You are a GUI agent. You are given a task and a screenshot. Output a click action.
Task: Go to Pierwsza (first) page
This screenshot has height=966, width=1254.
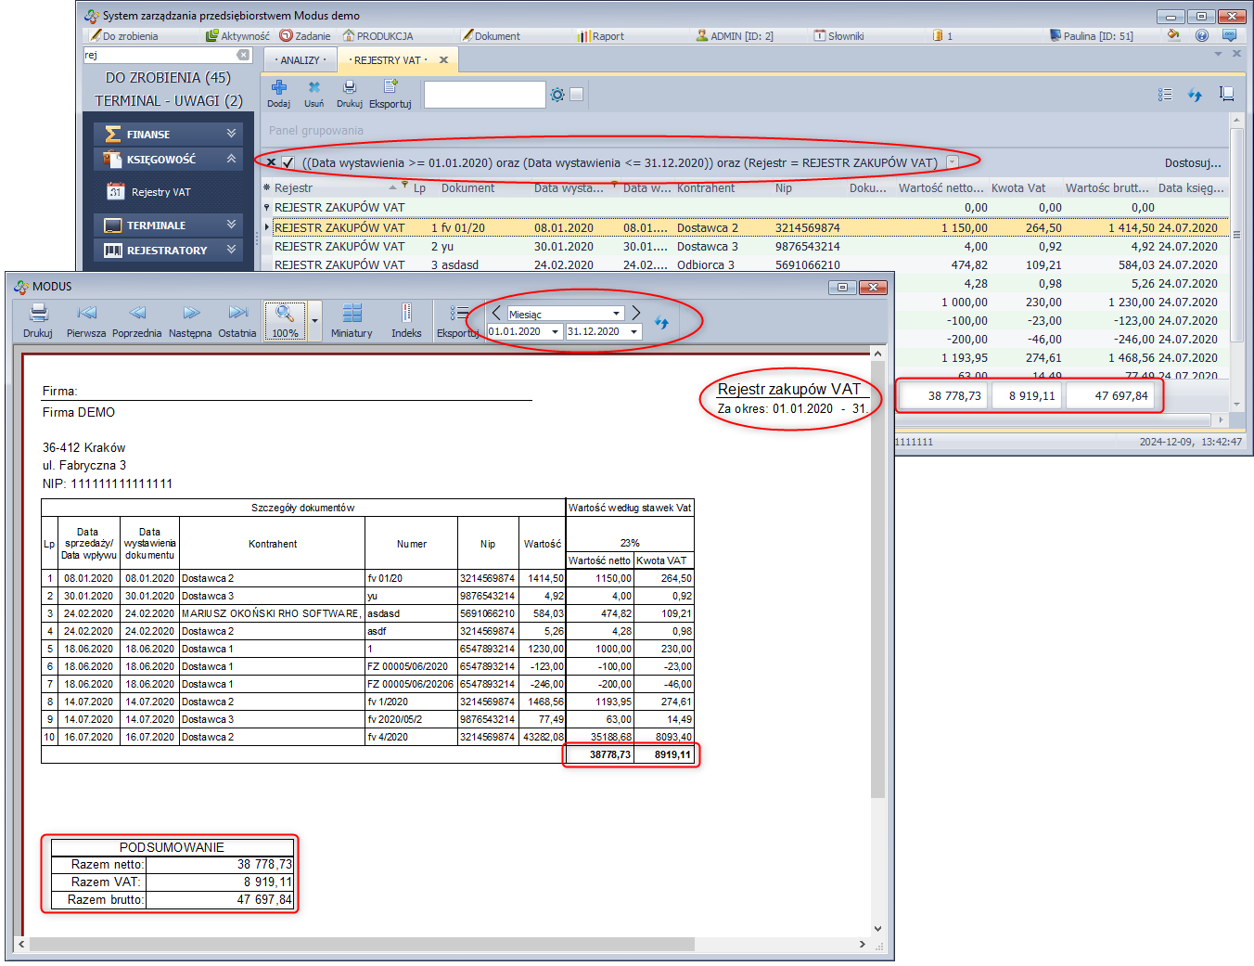[86, 314]
